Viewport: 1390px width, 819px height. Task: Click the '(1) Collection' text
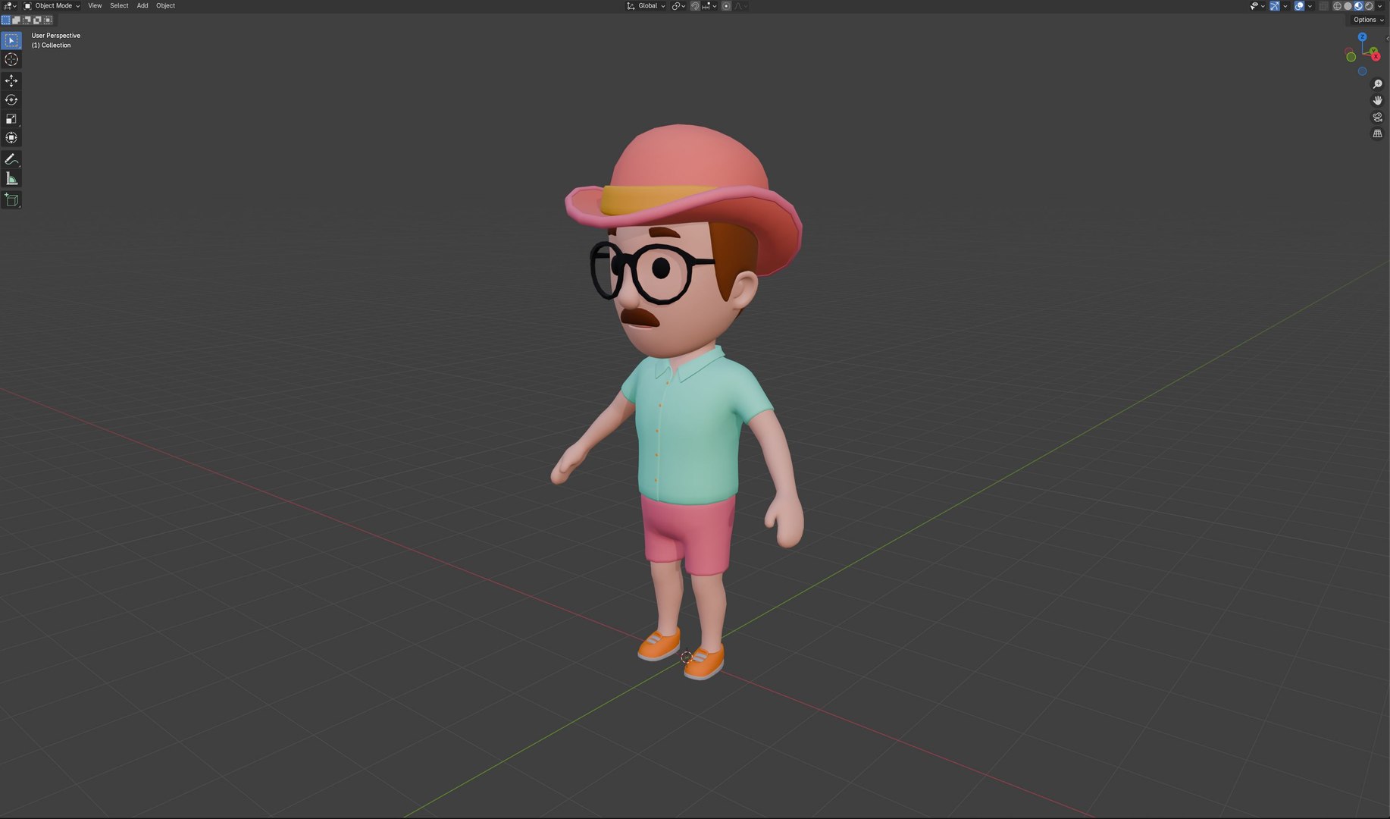pyautogui.click(x=51, y=45)
